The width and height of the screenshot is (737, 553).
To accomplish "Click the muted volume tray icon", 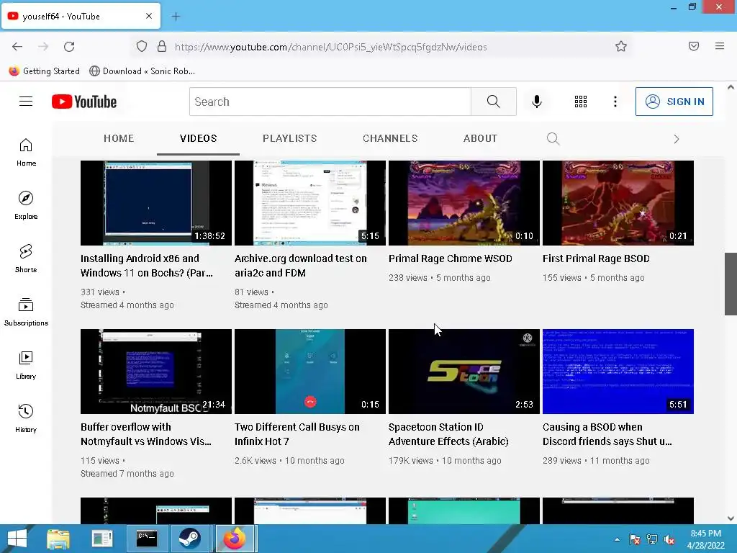I will [x=669, y=539].
